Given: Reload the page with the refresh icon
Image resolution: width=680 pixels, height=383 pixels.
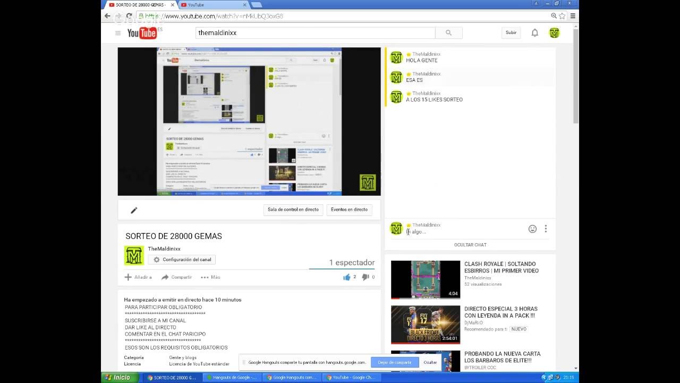Looking at the screenshot, I should click(129, 16).
